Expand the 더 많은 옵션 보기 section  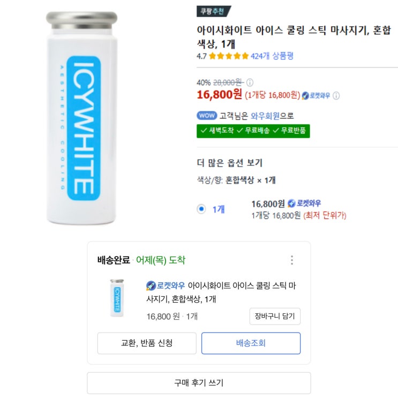pyautogui.click(x=230, y=163)
